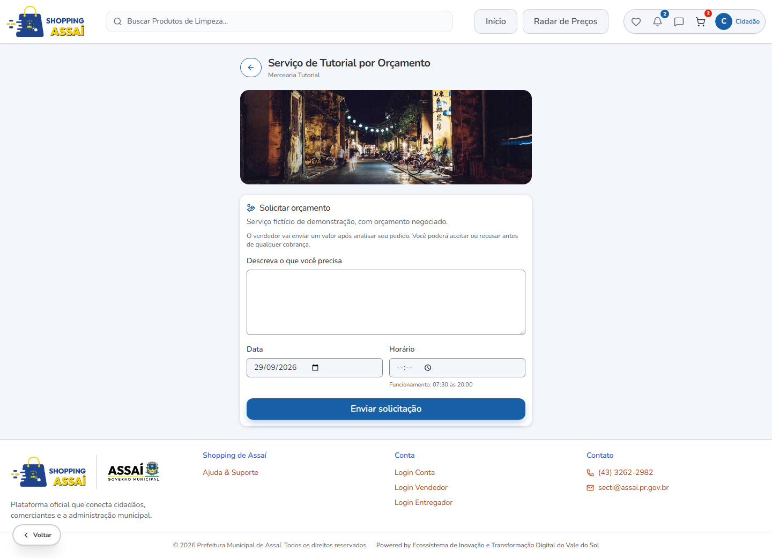The width and height of the screenshot is (772, 558).
Task: Open Radar de Preços page
Action: [566, 21]
